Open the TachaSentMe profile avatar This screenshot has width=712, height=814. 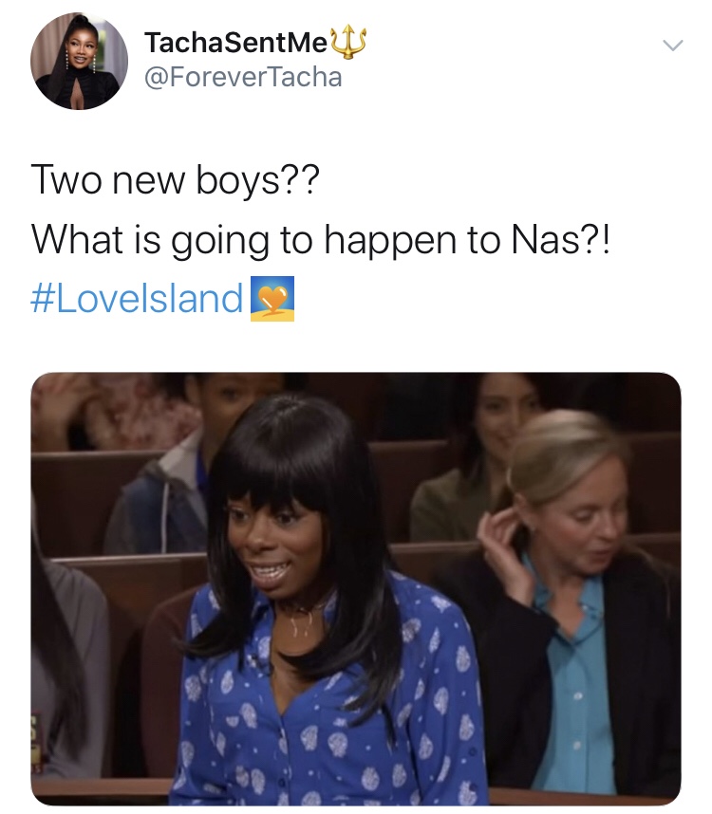[x=79, y=62]
